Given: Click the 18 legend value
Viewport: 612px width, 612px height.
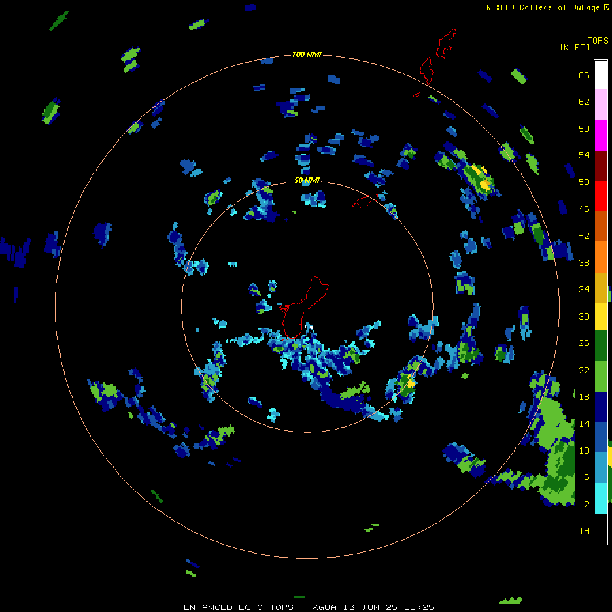Looking at the screenshot, I should point(584,396).
